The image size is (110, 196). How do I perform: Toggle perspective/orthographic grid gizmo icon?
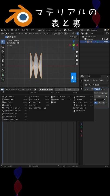point(77,64)
